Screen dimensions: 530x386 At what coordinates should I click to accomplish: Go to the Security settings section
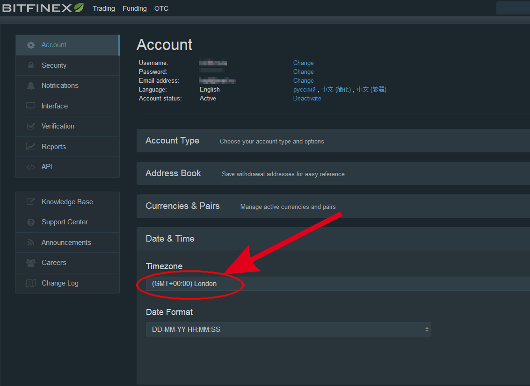click(68, 65)
